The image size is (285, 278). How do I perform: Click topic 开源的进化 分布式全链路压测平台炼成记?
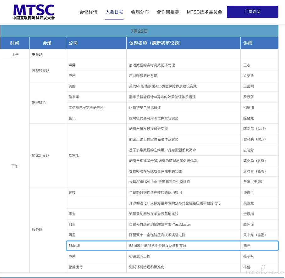click(175, 203)
